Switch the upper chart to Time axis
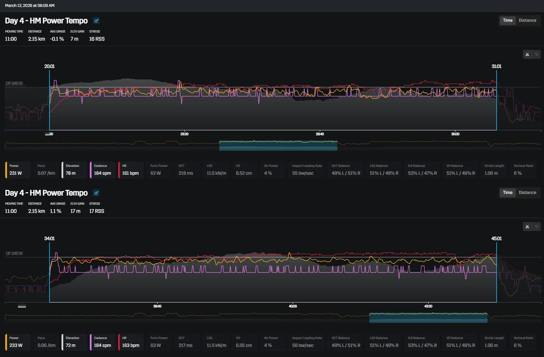Screen dimensions: 544x357 coord(508,20)
